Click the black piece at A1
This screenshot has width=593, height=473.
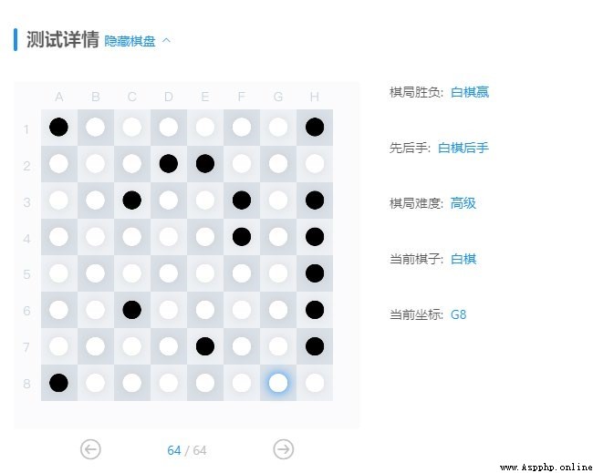pyautogui.click(x=58, y=127)
